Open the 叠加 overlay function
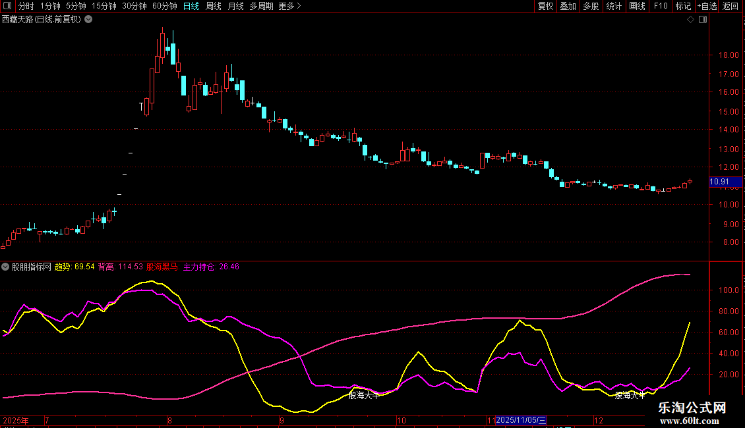Viewport: 745px width, 428px height. click(x=568, y=7)
